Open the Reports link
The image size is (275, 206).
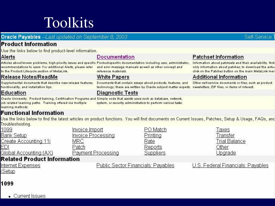tap(153, 147)
